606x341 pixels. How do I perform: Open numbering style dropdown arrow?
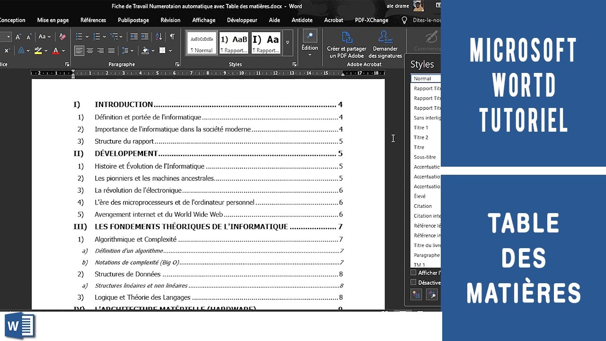[x=104, y=36]
